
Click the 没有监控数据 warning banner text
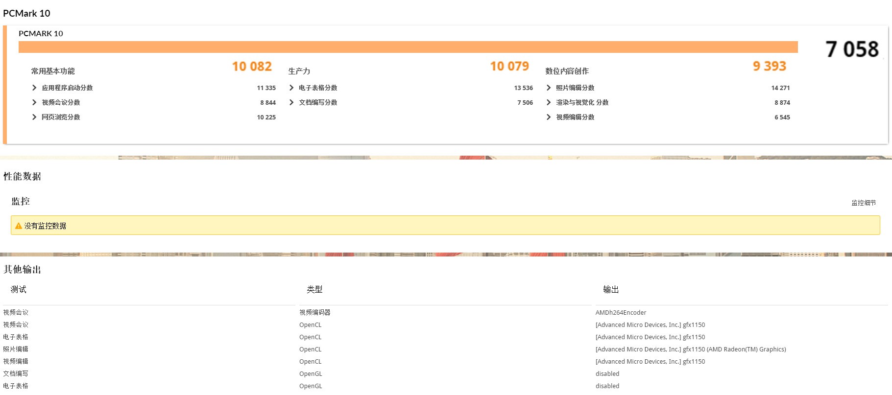(45, 226)
